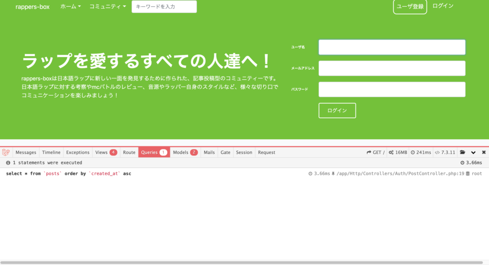Click the 1 statements were executed text
This screenshot has width=489, height=265.
pos(47,163)
